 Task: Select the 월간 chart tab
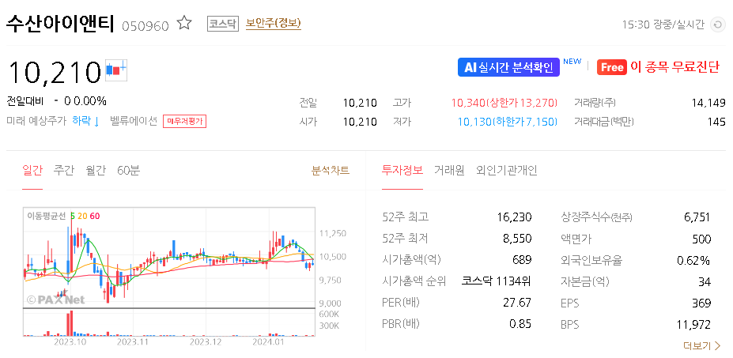[x=96, y=171]
